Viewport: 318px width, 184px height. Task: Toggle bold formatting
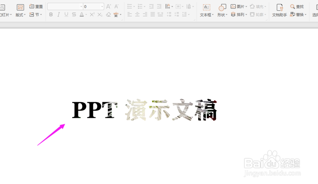[51, 15]
